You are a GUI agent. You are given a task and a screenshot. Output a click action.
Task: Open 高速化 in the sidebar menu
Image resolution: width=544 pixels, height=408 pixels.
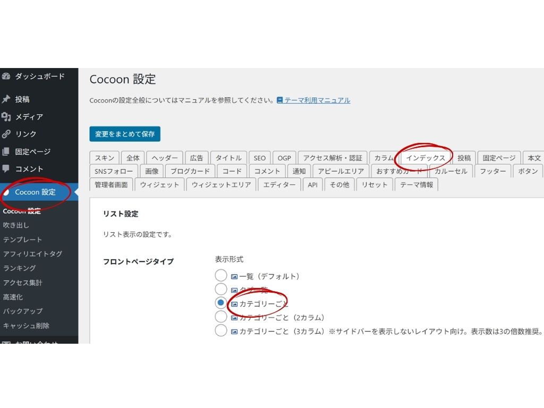pyautogui.click(x=13, y=297)
